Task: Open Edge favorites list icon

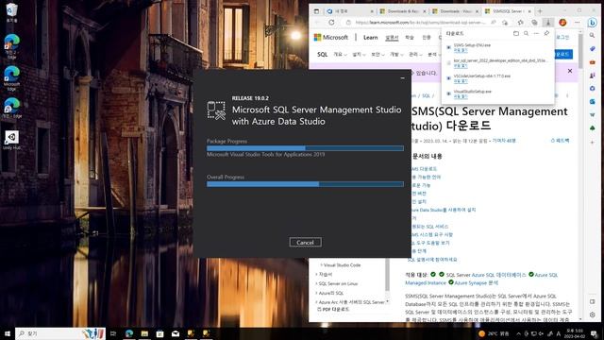Action: click(520, 23)
